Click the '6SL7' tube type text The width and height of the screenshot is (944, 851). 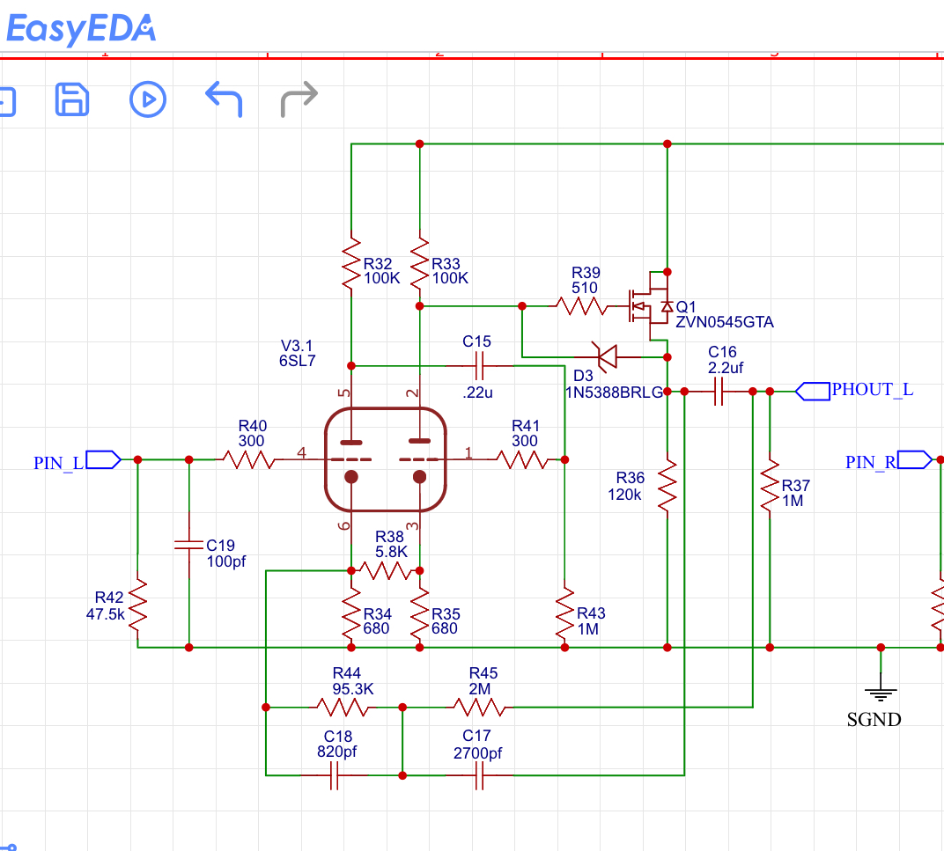[297, 361]
